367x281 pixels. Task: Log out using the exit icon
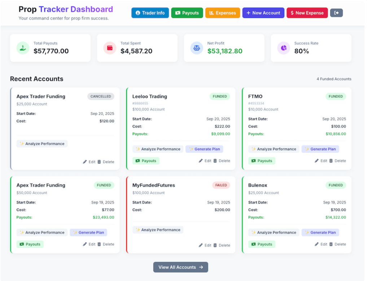[336, 13]
